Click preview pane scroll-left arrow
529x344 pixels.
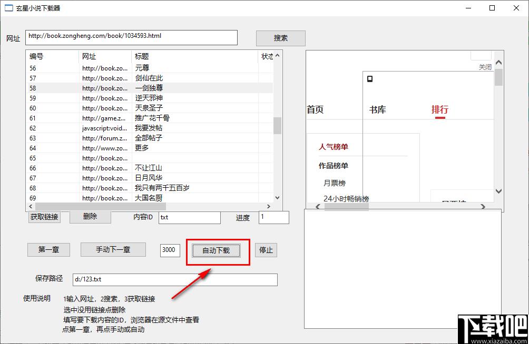coord(318,207)
